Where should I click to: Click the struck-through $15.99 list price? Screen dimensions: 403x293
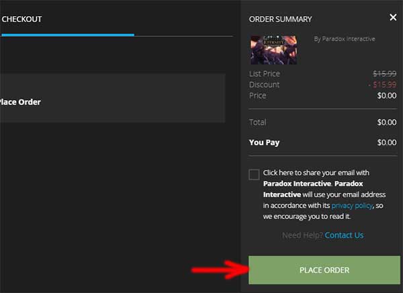click(384, 74)
